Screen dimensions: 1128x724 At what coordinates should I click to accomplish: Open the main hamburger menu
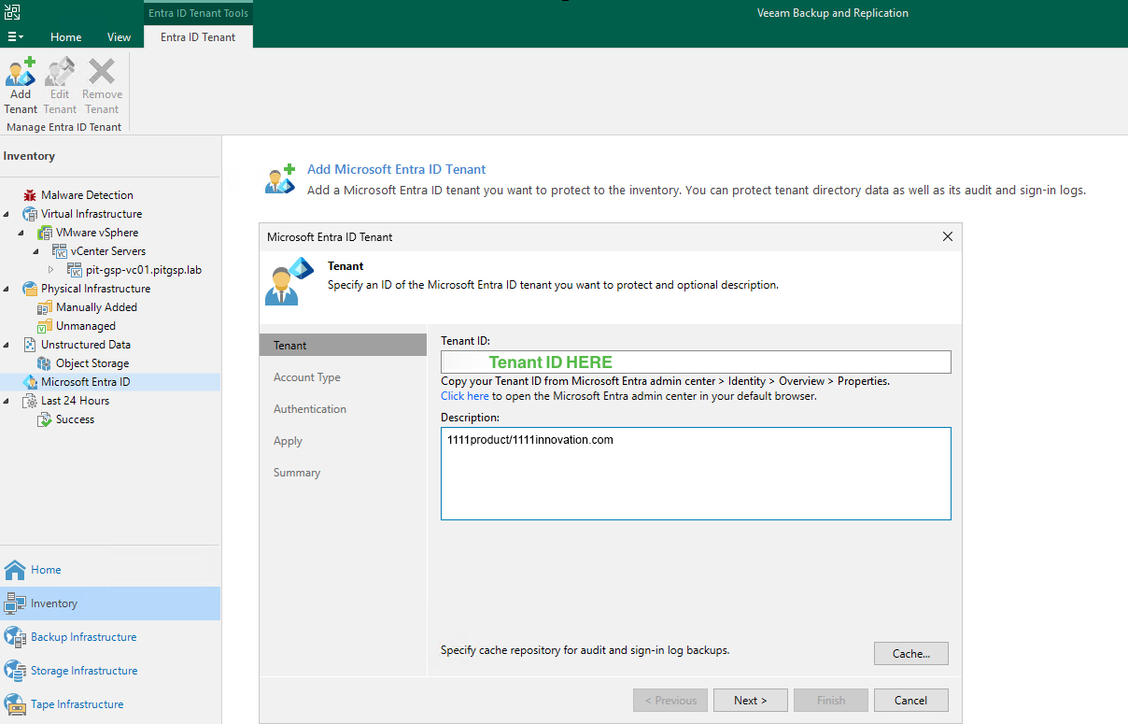[16, 37]
